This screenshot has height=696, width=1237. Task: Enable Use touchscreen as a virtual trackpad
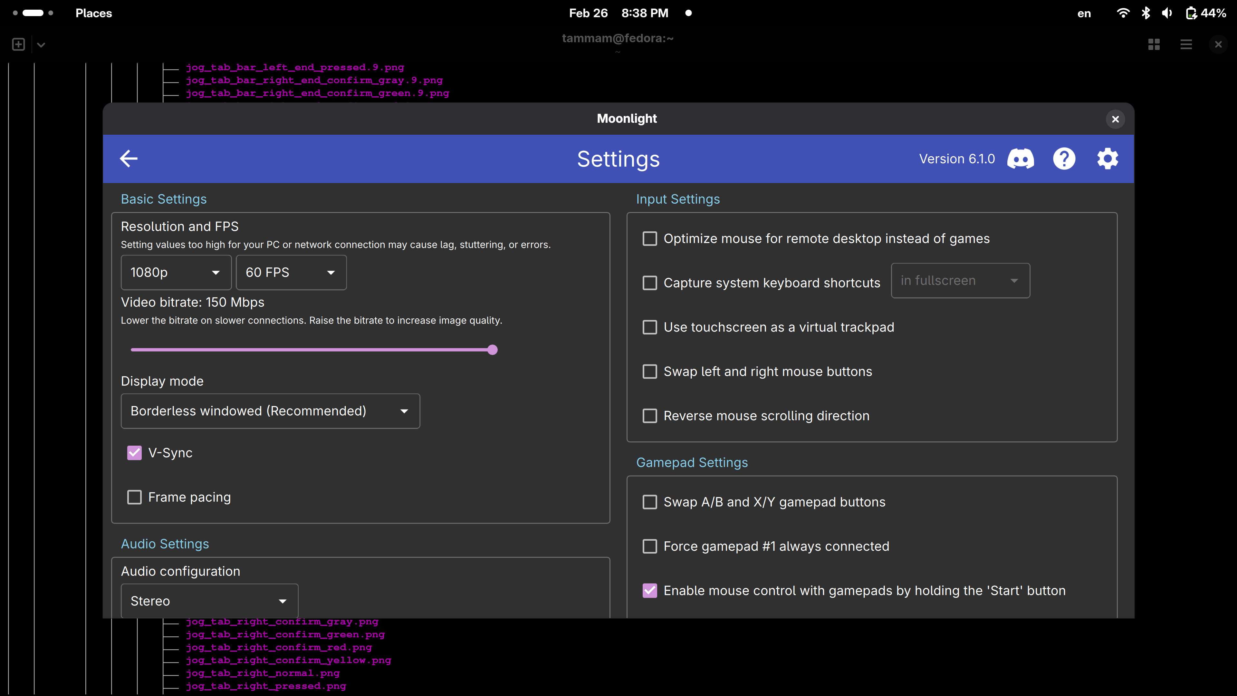[650, 327]
